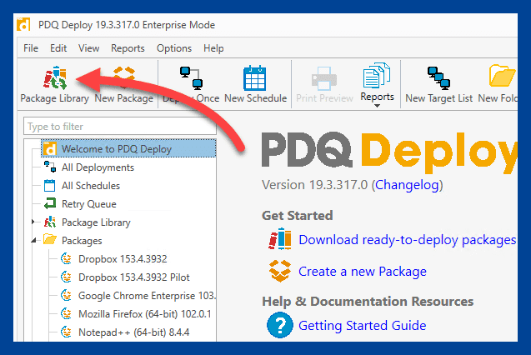Select All Schedules in the tree
The width and height of the screenshot is (531, 355).
point(91,186)
